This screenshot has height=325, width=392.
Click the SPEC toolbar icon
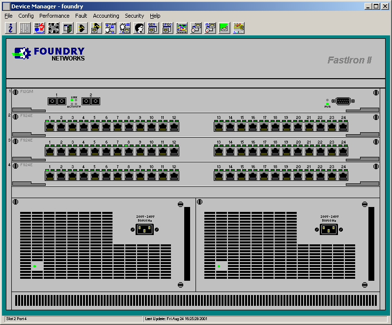point(167,28)
